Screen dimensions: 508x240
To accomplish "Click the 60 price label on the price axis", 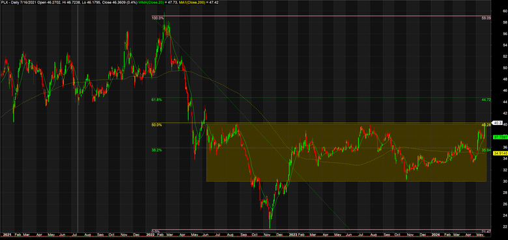I will tap(496, 11).
